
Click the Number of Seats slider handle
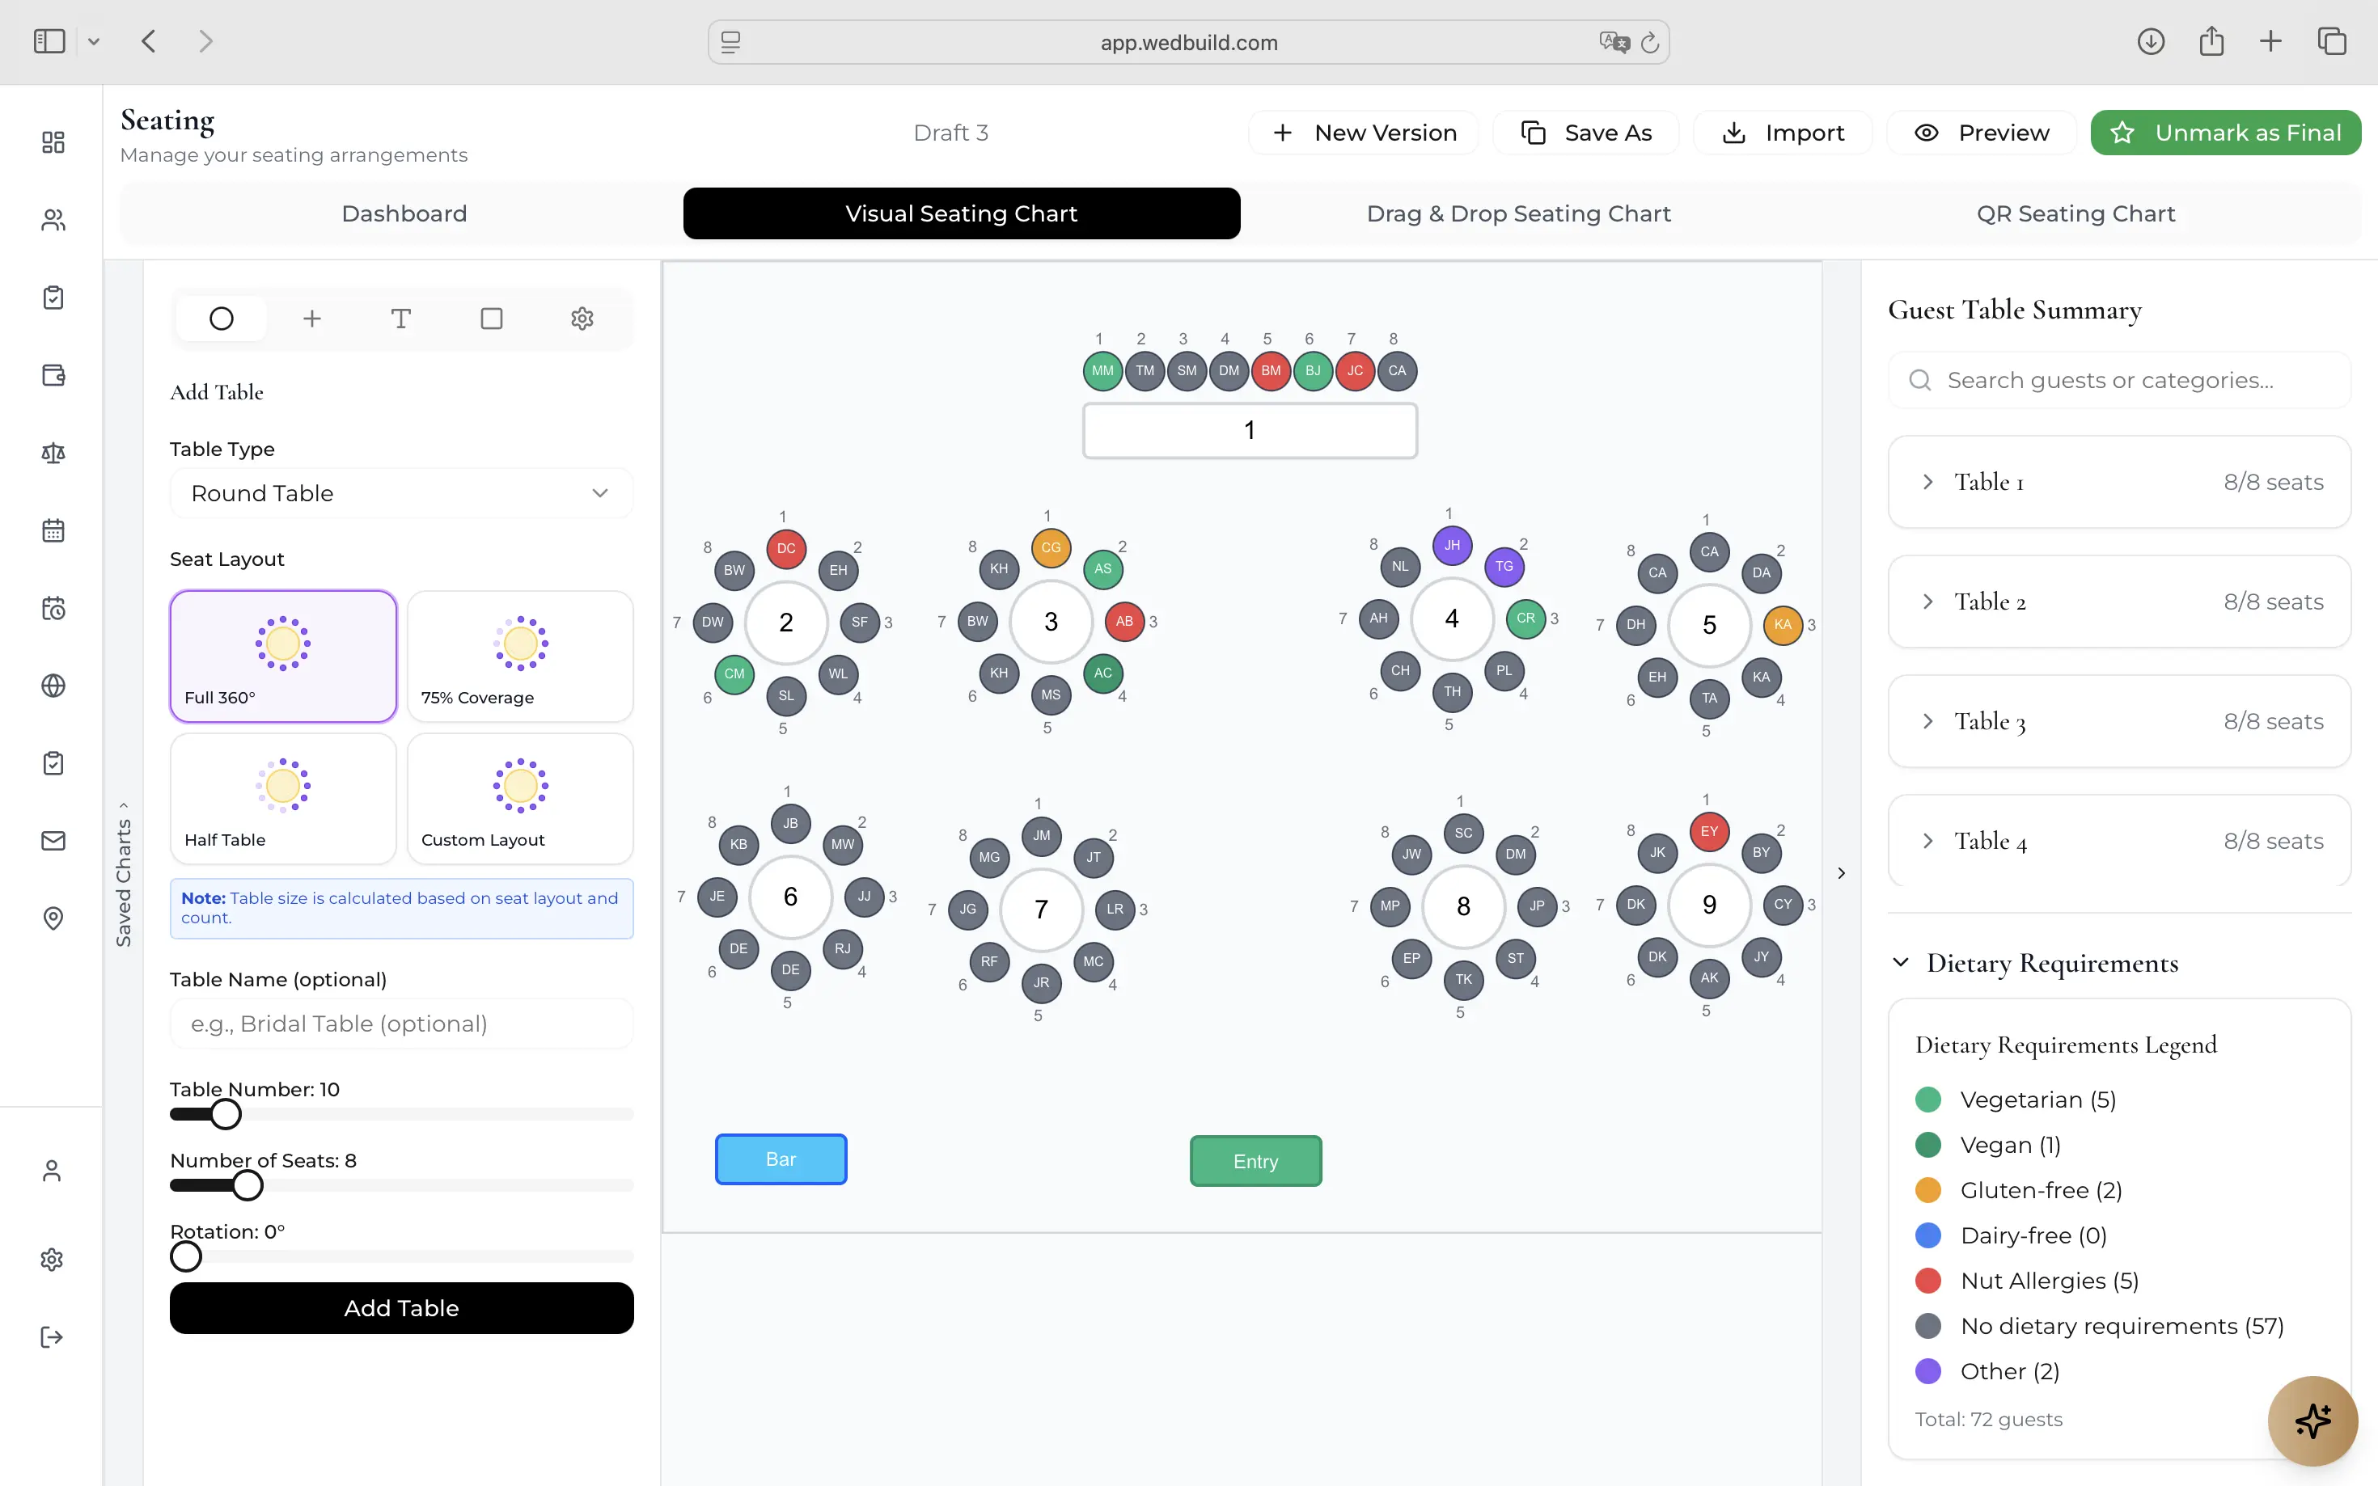(248, 1185)
